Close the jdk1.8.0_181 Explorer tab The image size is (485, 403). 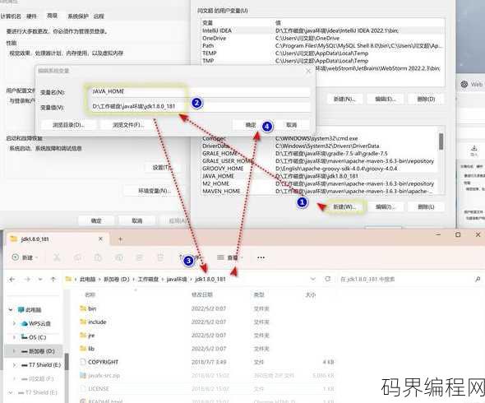[100, 239]
